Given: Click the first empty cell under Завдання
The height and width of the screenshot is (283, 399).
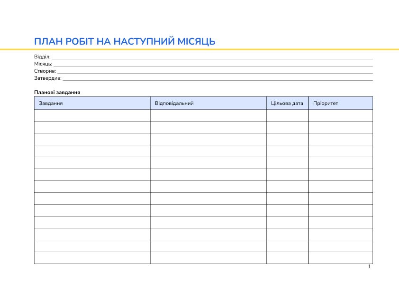Looking at the screenshot, I should point(91,115).
